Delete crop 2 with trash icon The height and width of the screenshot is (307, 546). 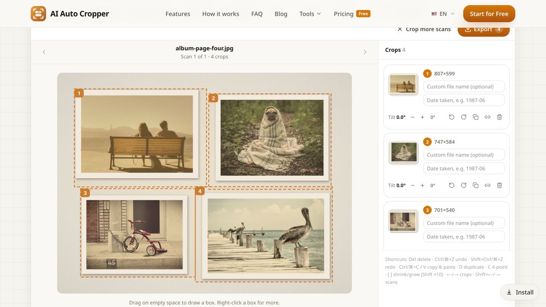click(500, 185)
